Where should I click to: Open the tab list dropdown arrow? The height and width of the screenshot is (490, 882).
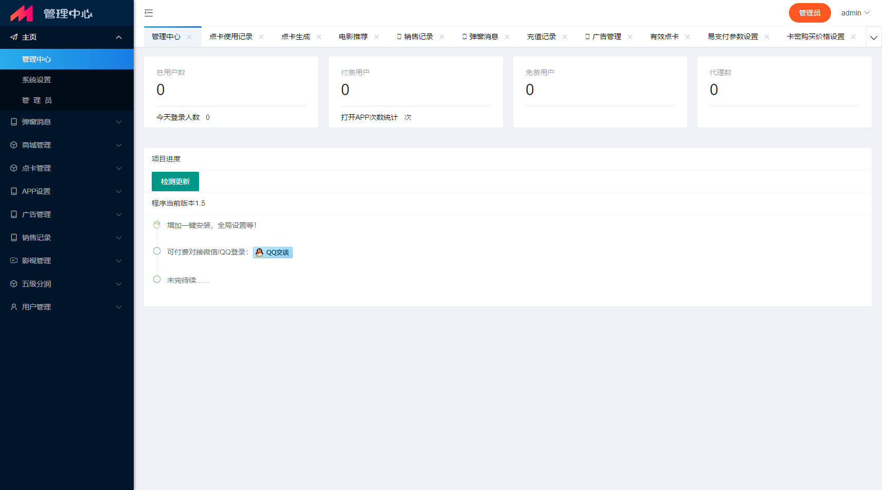873,38
